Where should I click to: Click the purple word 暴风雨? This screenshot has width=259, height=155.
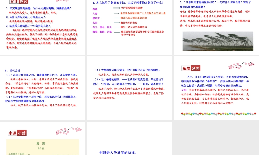[96, 18]
